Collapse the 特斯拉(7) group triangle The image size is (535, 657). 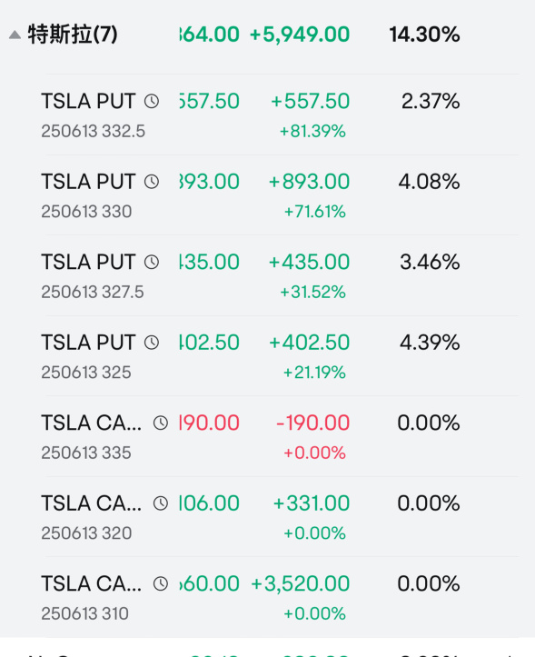coord(15,35)
